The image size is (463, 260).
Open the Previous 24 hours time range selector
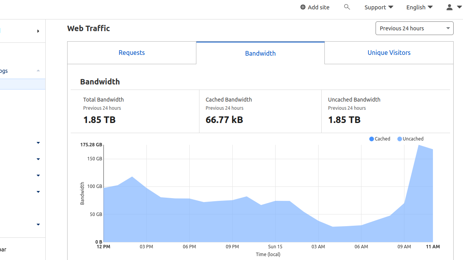(x=414, y=28)
